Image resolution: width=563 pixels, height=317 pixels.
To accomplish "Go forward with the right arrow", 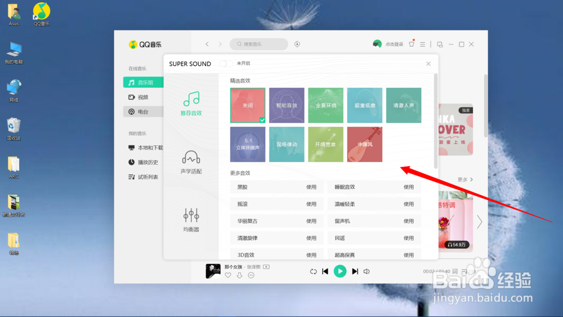I will (220, 44).
